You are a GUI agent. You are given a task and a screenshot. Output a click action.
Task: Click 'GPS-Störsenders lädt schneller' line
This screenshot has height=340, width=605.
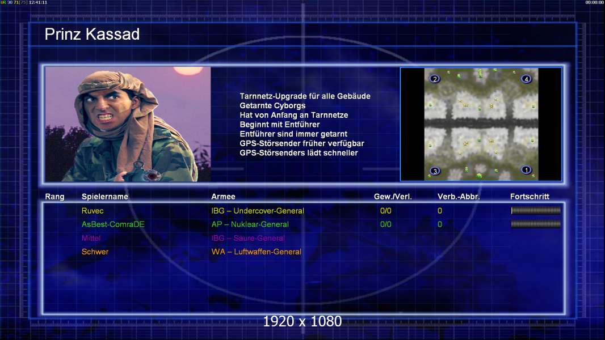(299, 153)
